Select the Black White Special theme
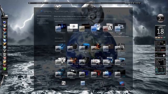This screenshot has height=94, width=168. 61,28
